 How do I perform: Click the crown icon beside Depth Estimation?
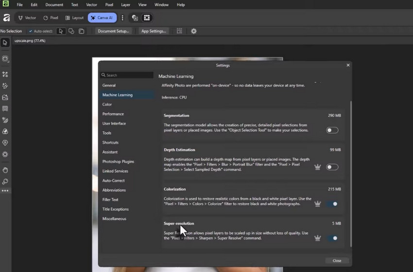pyautogui.click(x=318, y=167)
